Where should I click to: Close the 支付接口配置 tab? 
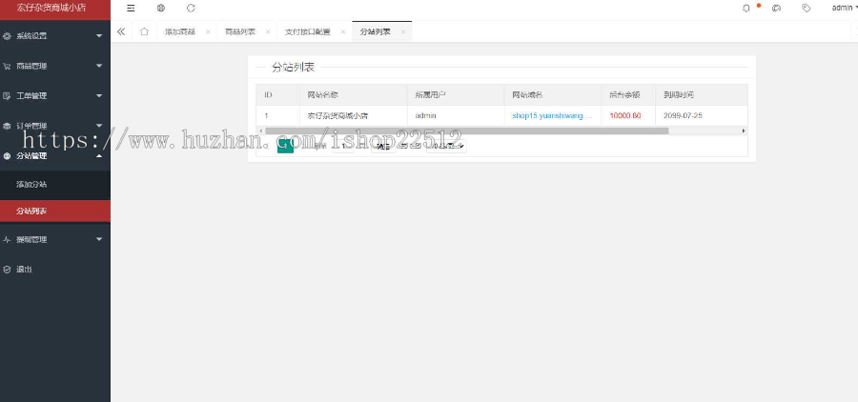(x=343, y=31)
